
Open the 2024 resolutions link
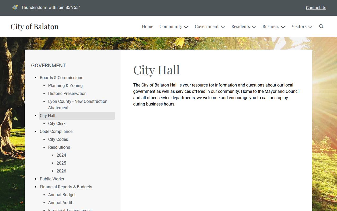pyautogui.click(x=61, y=155)
